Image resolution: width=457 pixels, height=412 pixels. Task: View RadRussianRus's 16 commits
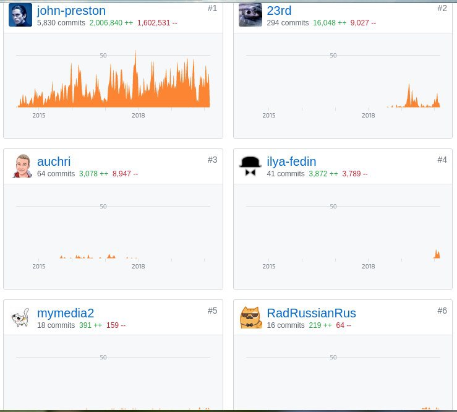click(286, 325)
